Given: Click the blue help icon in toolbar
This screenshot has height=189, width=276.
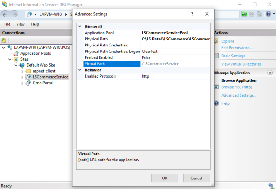Looking at the screenshot, I should tap(269, 14).
